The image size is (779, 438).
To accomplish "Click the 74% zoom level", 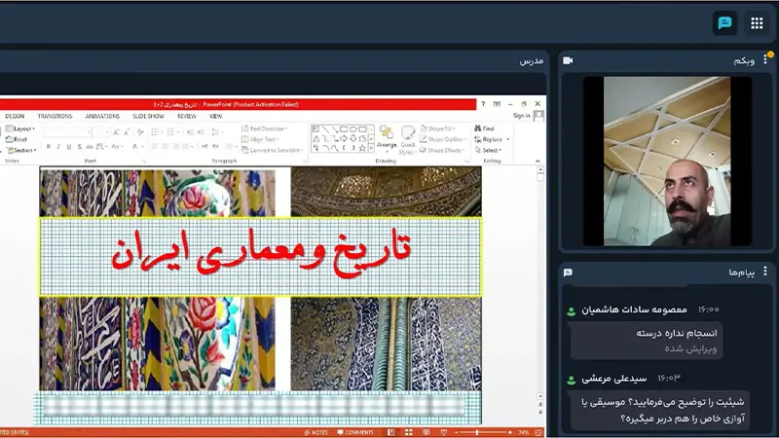I will point(524,432).
